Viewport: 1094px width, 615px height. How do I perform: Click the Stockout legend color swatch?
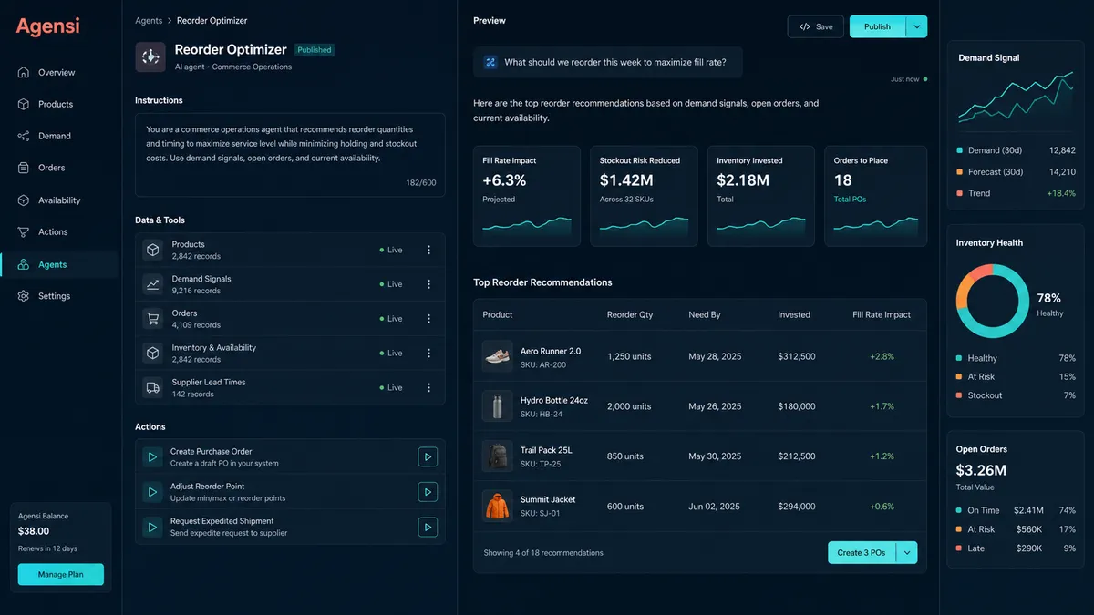959,395
